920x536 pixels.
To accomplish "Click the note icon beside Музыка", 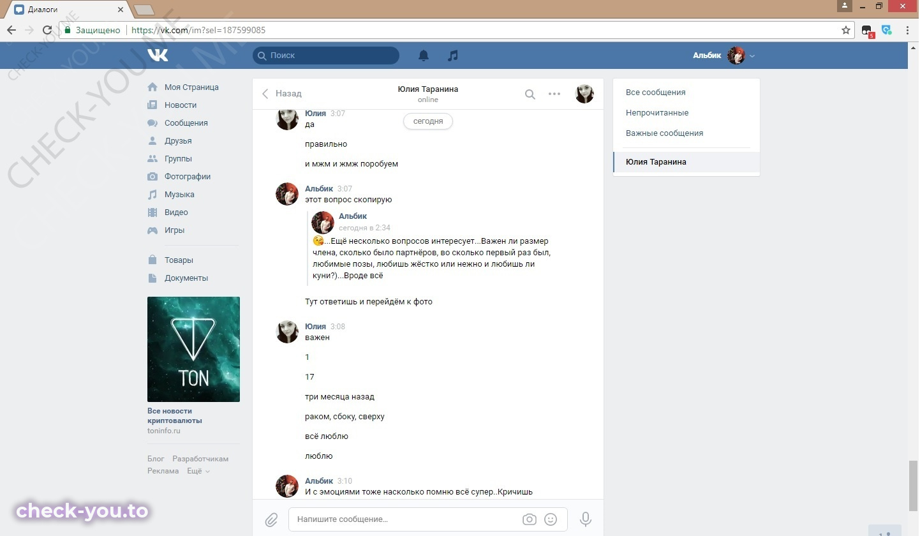I will pos(152,195).
